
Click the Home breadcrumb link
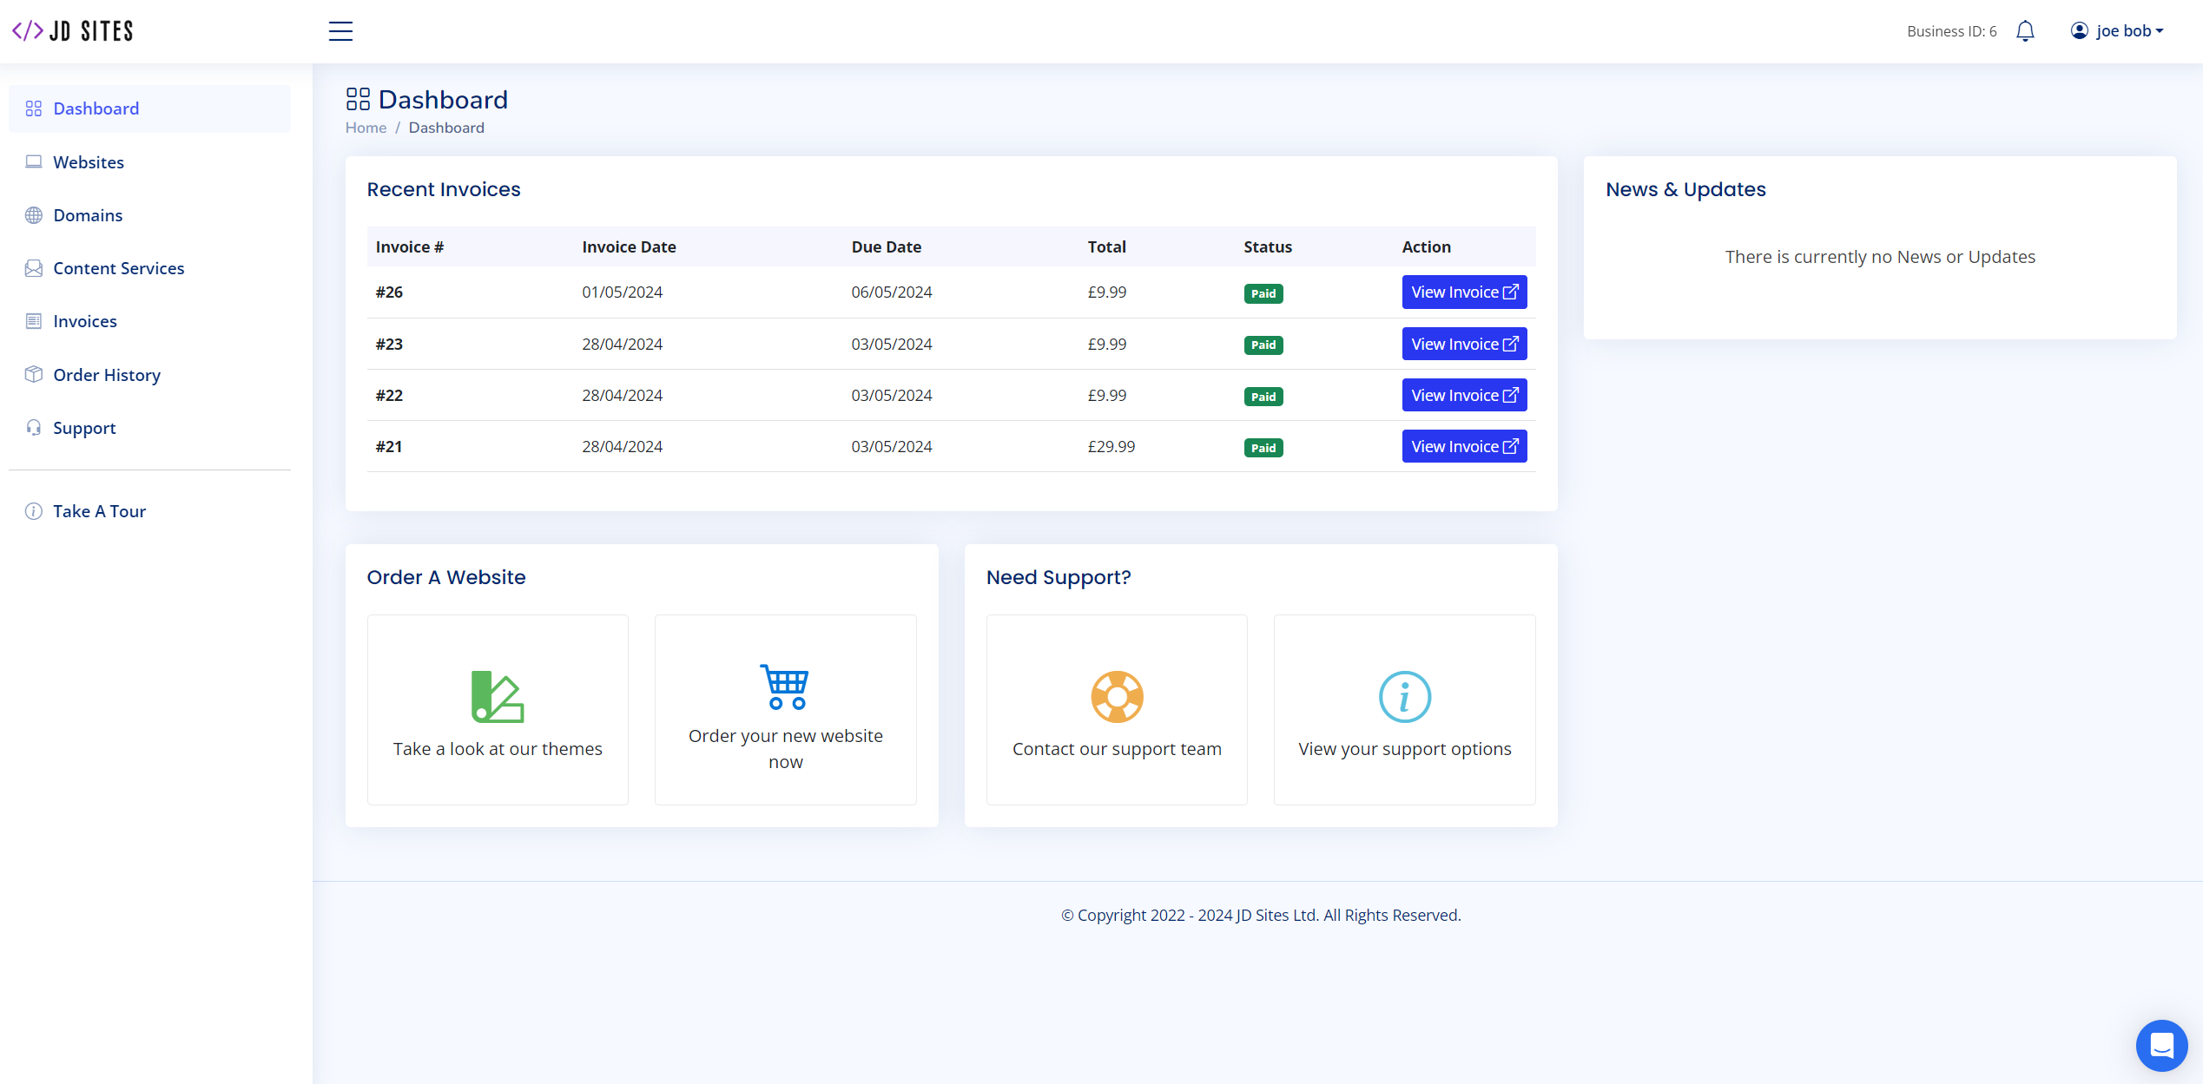(366, 128)
